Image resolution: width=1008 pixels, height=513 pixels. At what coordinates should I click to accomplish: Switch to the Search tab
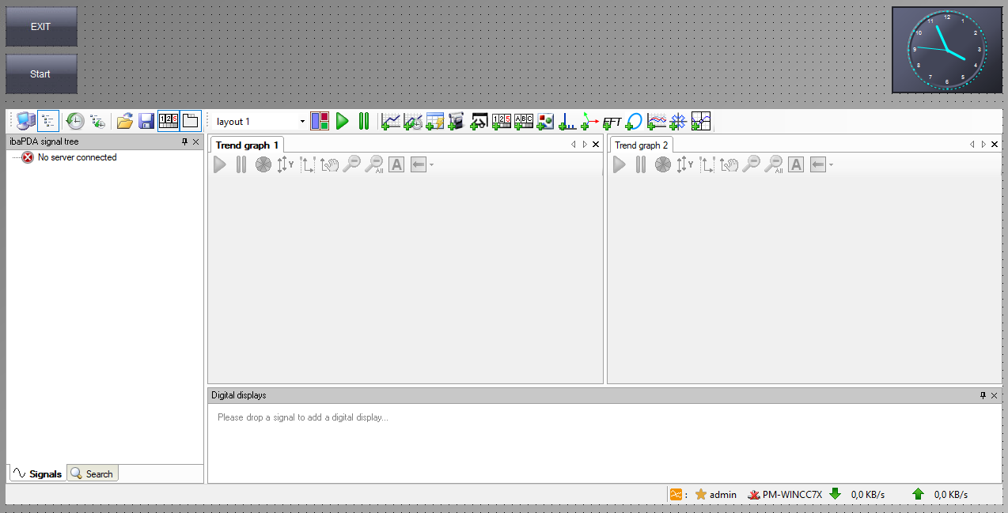point(92,474)
